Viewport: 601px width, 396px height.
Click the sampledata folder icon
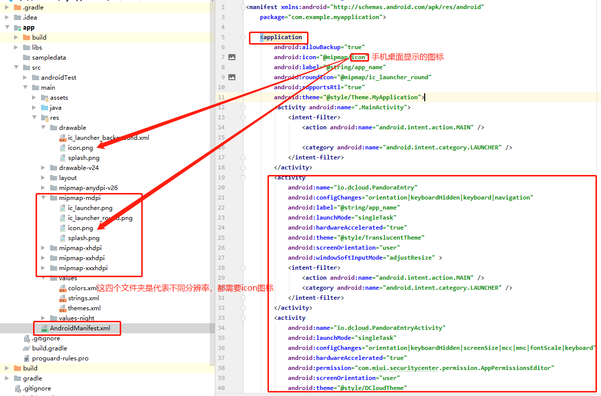coord(27,58)
